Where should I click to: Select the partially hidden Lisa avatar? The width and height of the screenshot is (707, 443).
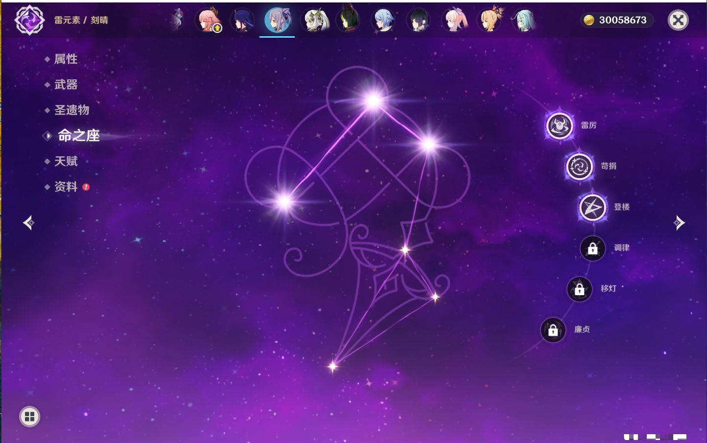177,20
